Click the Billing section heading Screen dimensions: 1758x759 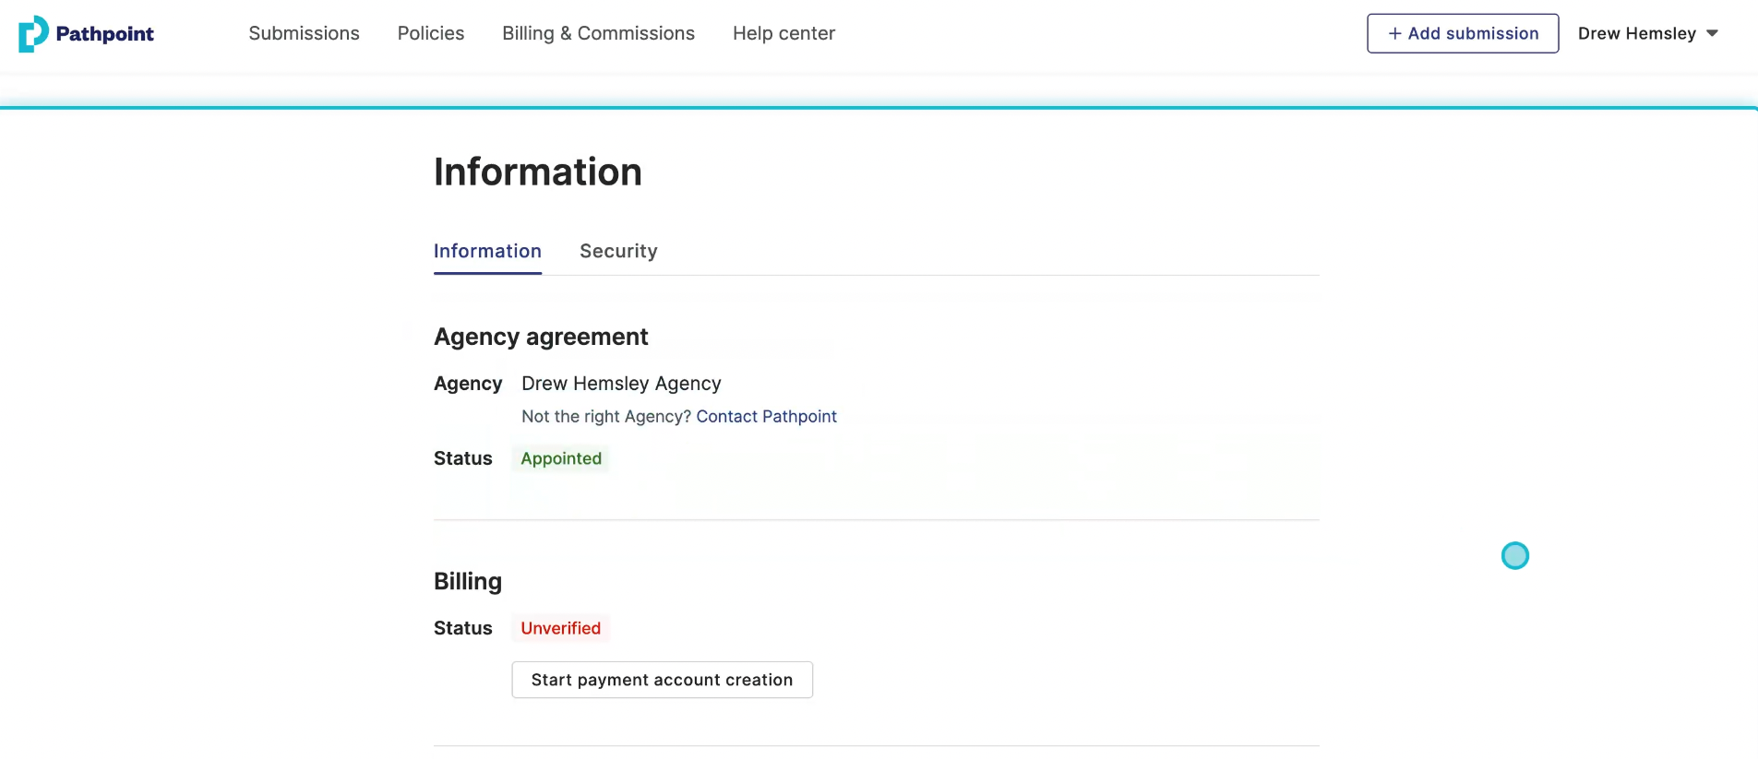point(468,581)
